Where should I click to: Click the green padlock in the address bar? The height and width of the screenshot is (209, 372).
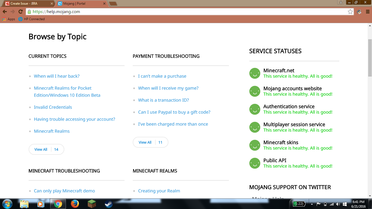pos(29,12)
